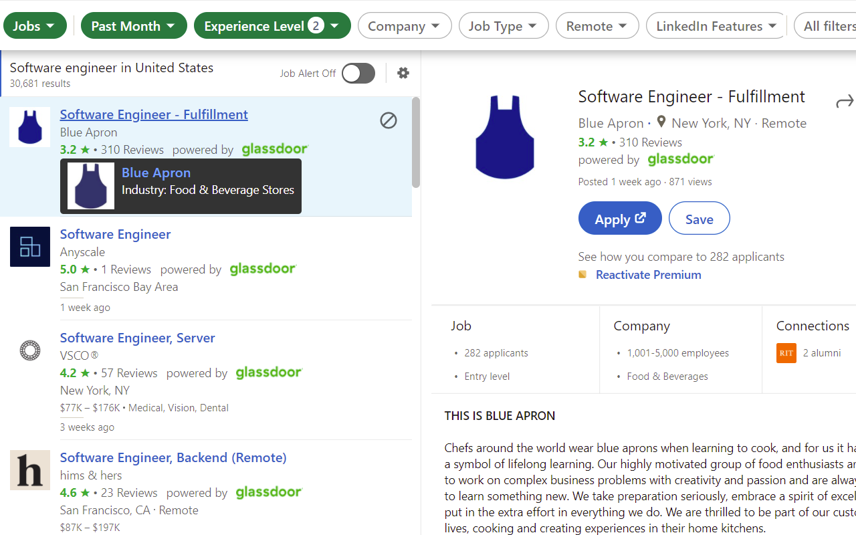Screen dimensions: 856x535
Task: Open Software Engineer - Fulfillment listing title
Action: coord(154,114)
